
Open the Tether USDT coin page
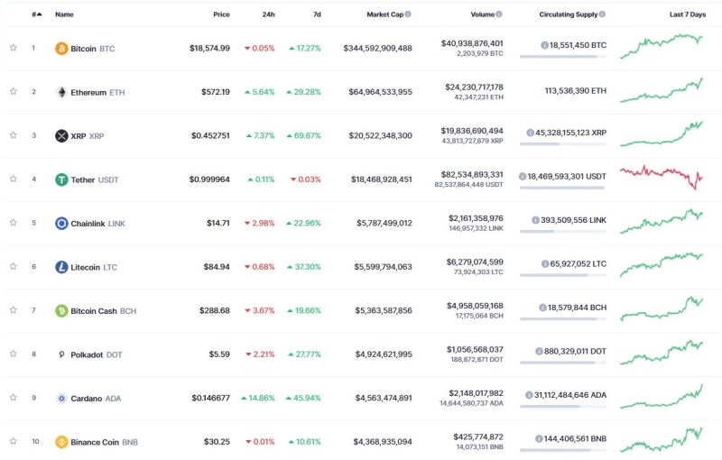[95, 179]
